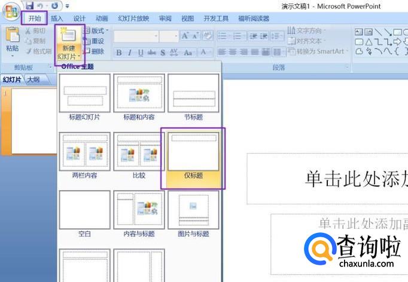The height and width of the screenshot is (282, 408).
Task: Click the 剪切 button
Action: pyautogui.click(x=35, y=31)
